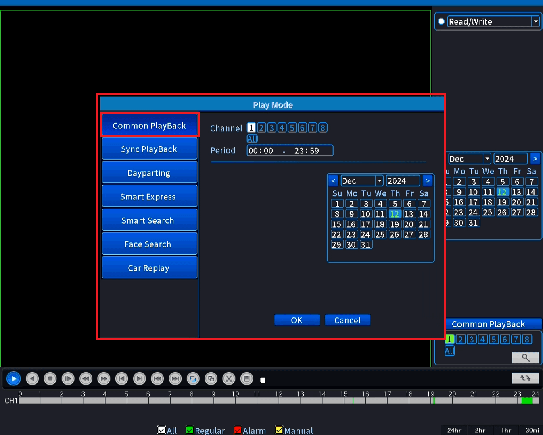Open the Read/Write dropdown
This screenshot has height=435, width=543.
point(535,21)
